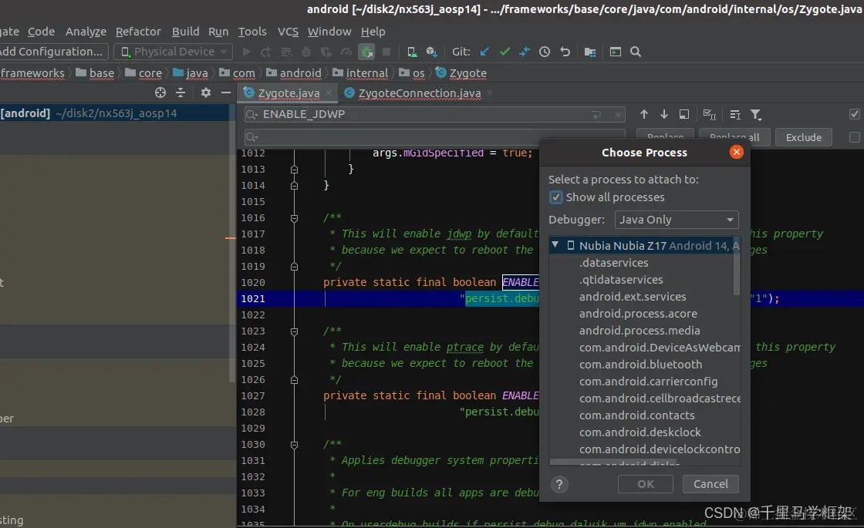Toggle unchecked box beside Exclude button
Image resolution: width=864 pixels, height=528 pixels.
[854, 137]
